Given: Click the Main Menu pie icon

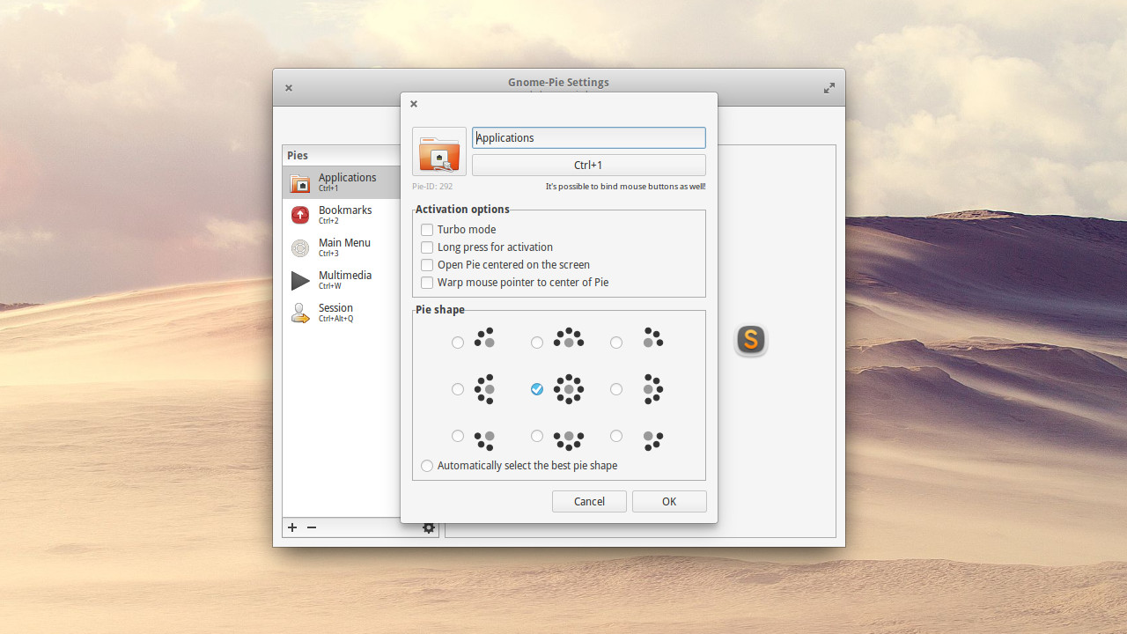Looking at the screenshot, I should pos(300,247).
